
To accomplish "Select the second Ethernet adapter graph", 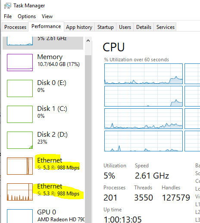I will [x=20, y=192].
